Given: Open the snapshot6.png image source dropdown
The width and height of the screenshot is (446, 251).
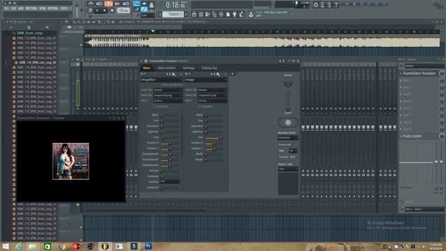Looking at the screenshot, I should pos(168,96).
